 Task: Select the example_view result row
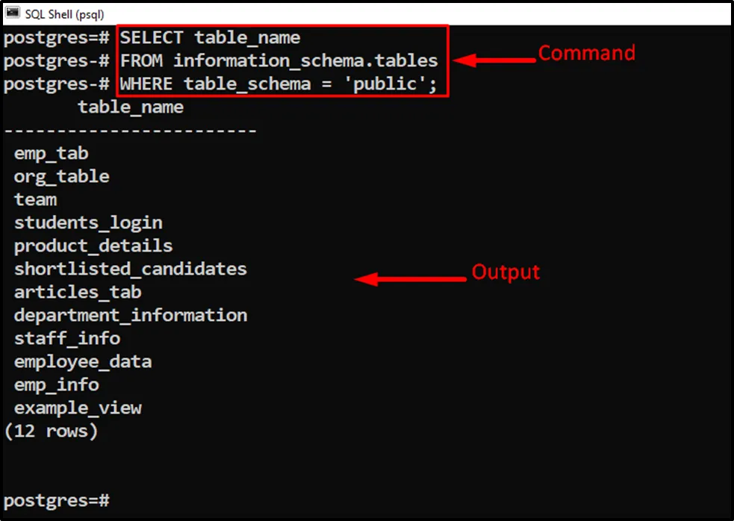(x=78, y=408)
